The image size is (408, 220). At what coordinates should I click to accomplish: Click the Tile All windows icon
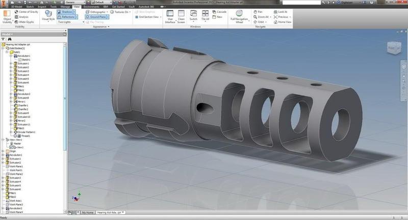click(206, 13)
